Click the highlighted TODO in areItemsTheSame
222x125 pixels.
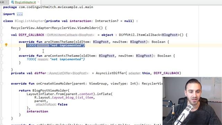[x=56, y=45]
